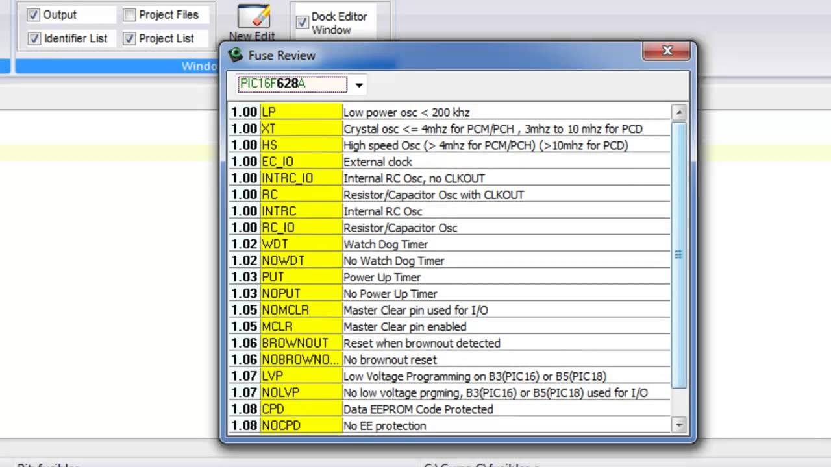Click the fuse list scrollbar thumb
The height and width of the screenshot is (467, 831).
pos(679,254)
